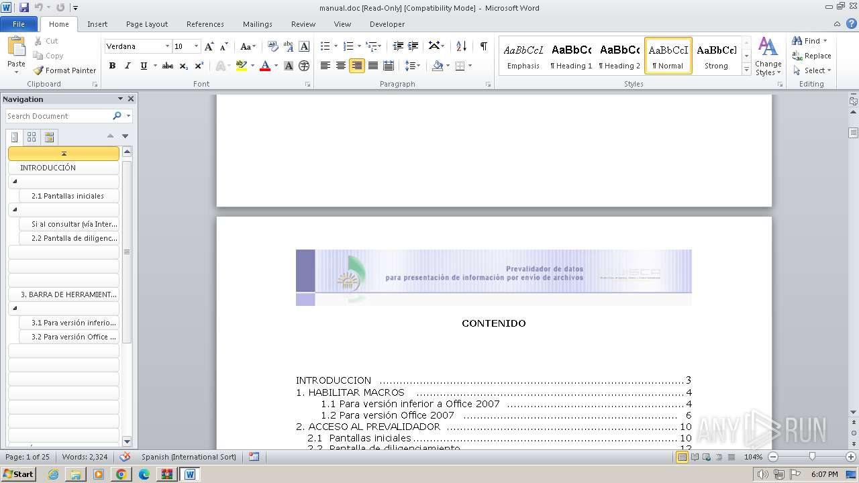Click the Undo icon
Screen dimensions: 859x483
(x=39, y=7)
